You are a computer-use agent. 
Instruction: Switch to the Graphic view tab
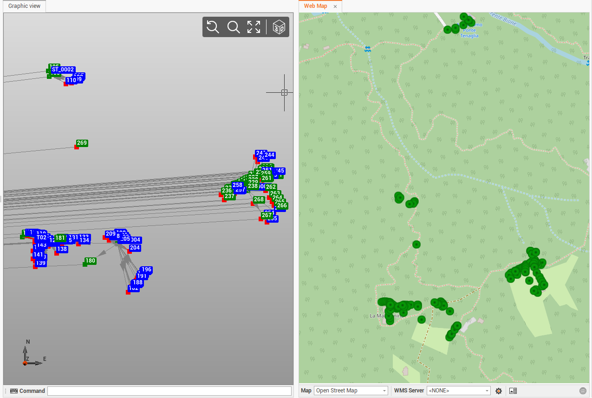click(x=24, y=6)
